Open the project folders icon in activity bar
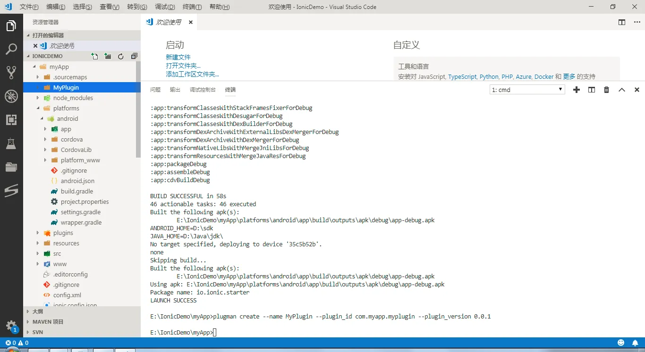This screenshot has height=352, width=645. pyautogui.click(x=11, y=167)
